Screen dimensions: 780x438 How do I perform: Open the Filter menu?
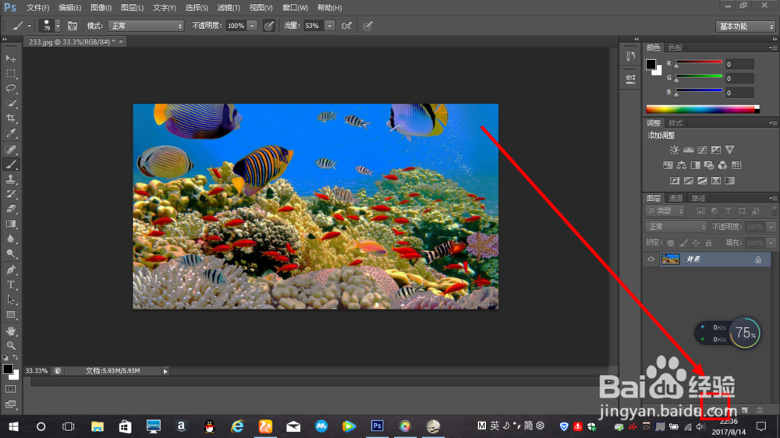(x=229, y=8)
